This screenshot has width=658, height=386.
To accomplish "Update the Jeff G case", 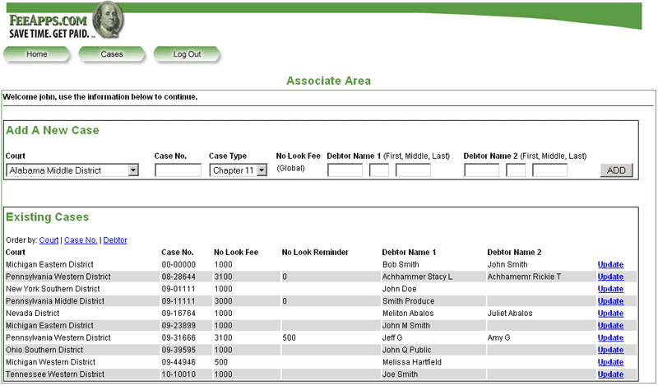I will [610, 337].
